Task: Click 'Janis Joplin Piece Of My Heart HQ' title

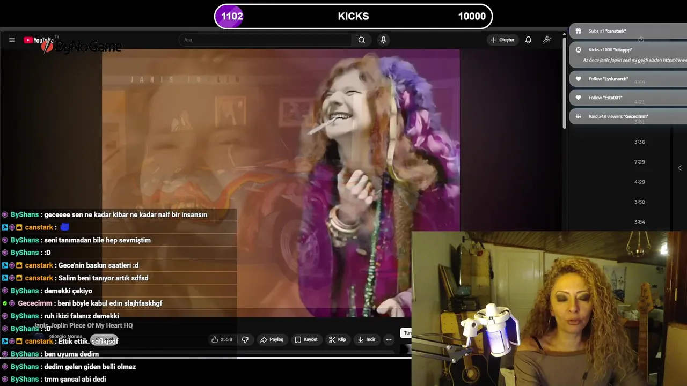Action: click(83, 325)
